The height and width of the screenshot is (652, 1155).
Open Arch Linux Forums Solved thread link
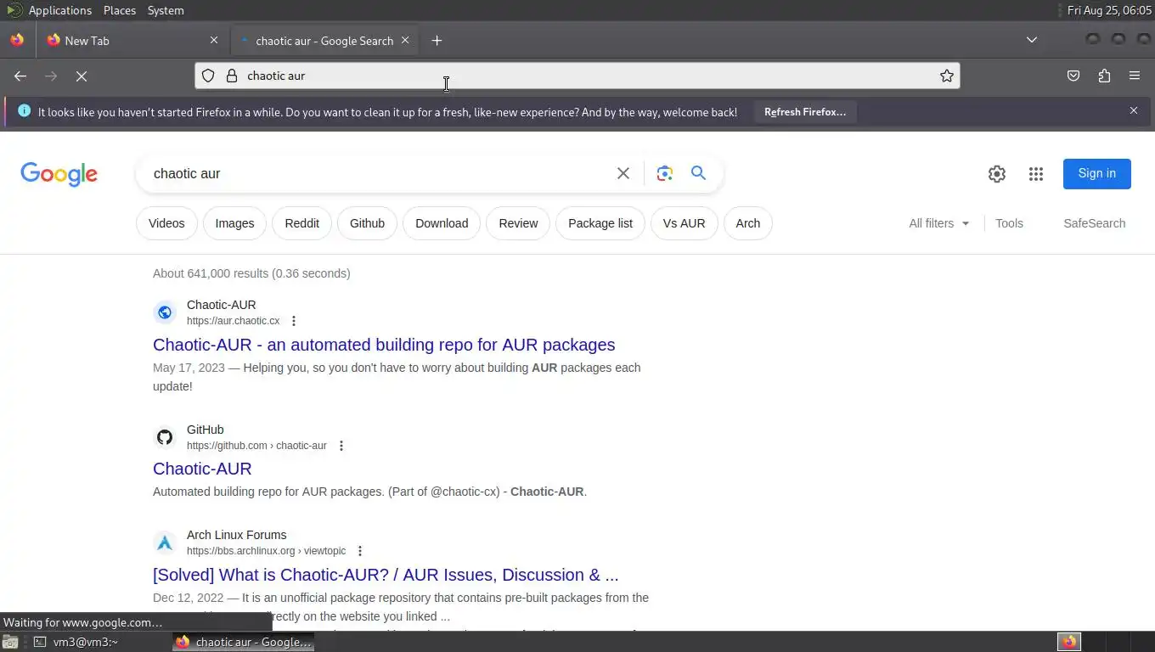(x=386, y=575)
